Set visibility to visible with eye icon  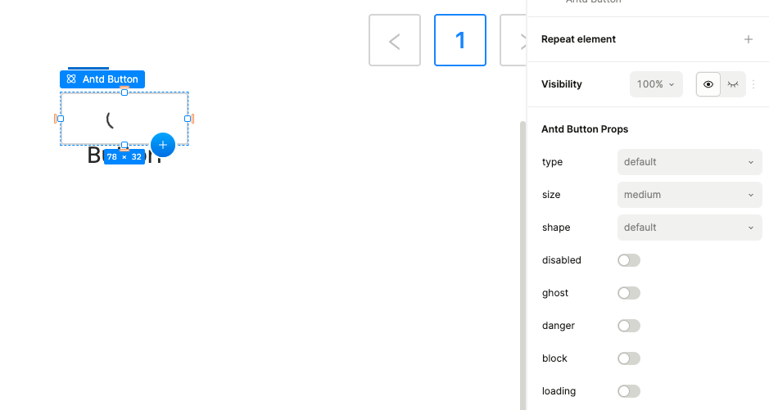(708, 84)
